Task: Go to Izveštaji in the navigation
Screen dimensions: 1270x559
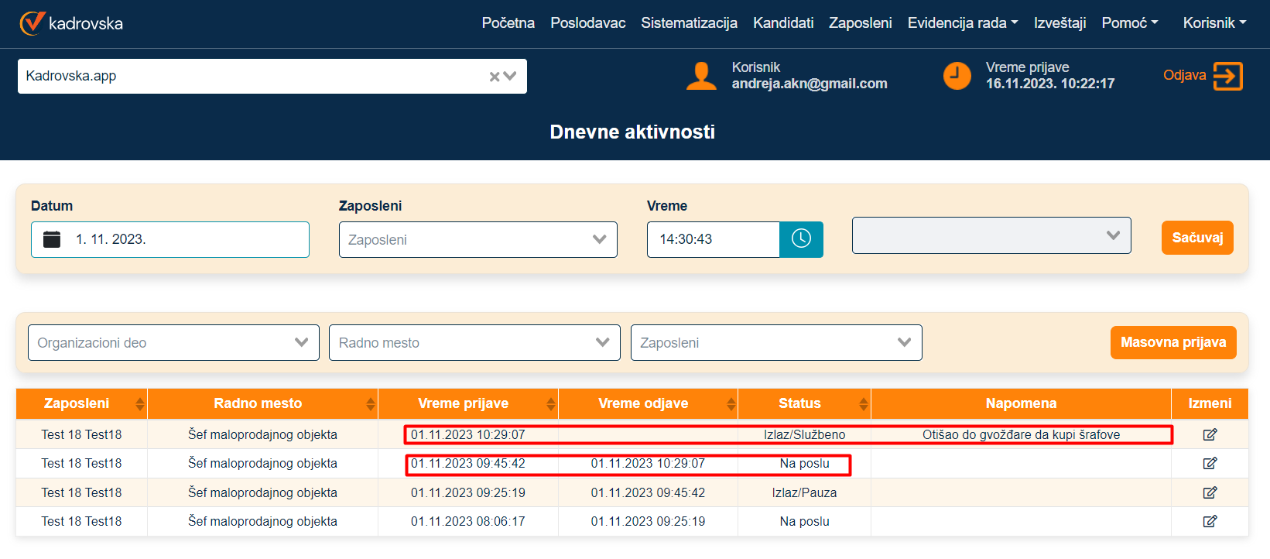Action: point(1059,23)
